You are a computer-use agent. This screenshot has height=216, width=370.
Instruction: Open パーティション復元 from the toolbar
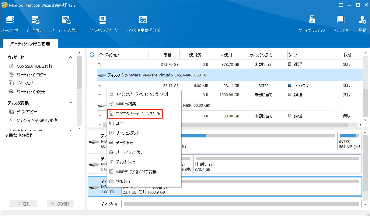point(66,23)
